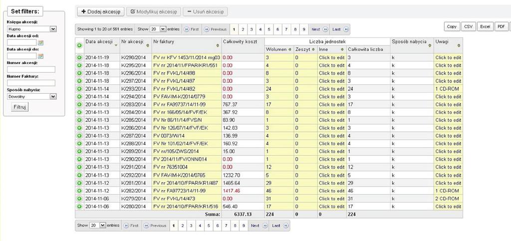Expand row details for K/280/2014

(79, 207)
